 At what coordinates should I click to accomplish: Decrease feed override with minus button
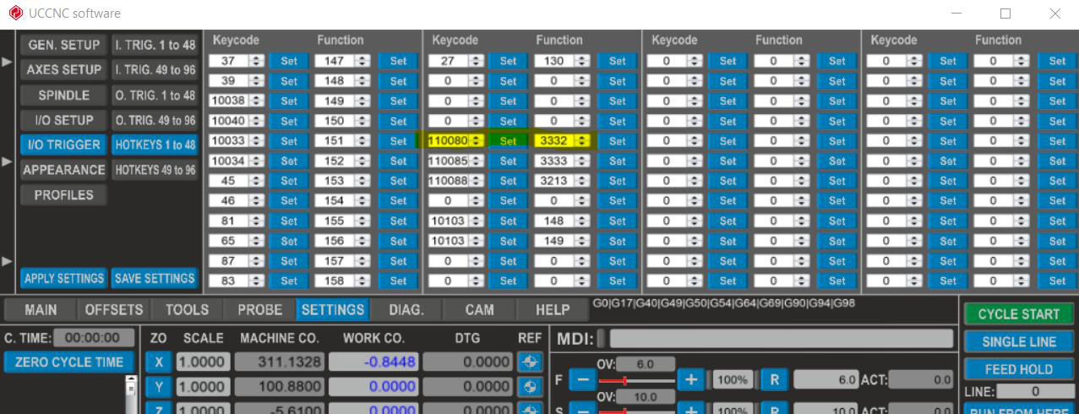pyautogui.click(x=582, y=380)
